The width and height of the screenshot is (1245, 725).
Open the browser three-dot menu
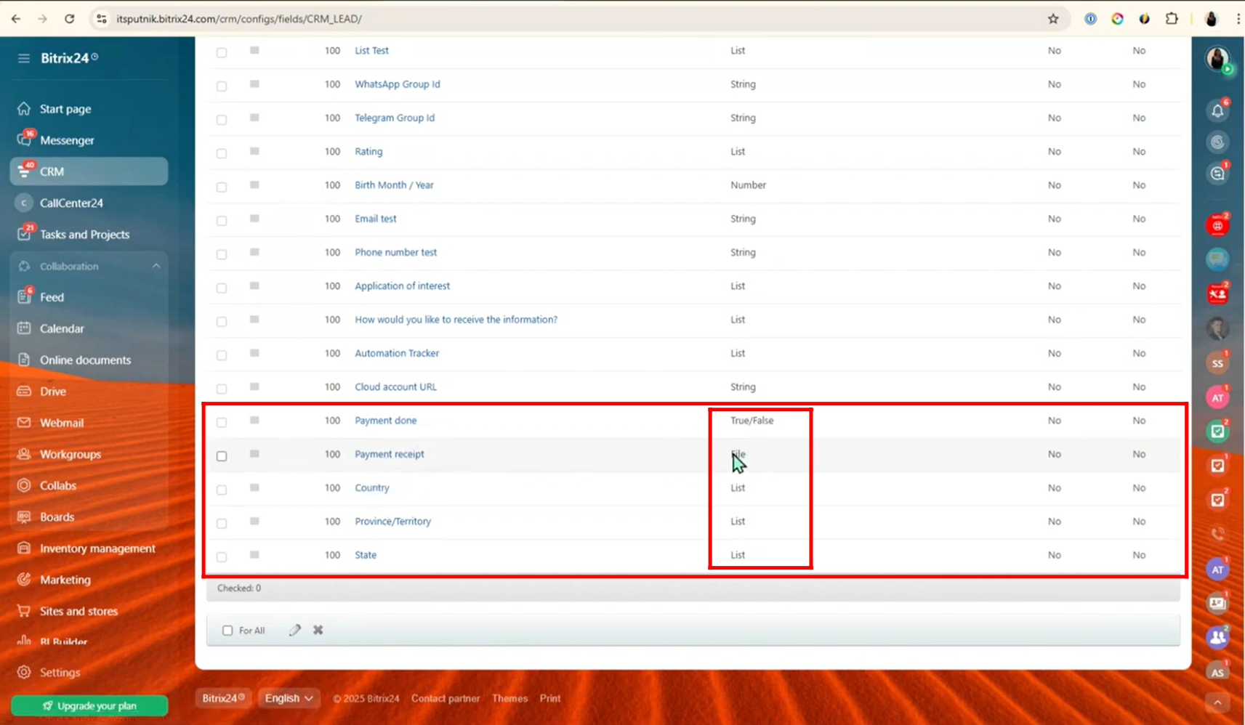(x=1238, y=19)
